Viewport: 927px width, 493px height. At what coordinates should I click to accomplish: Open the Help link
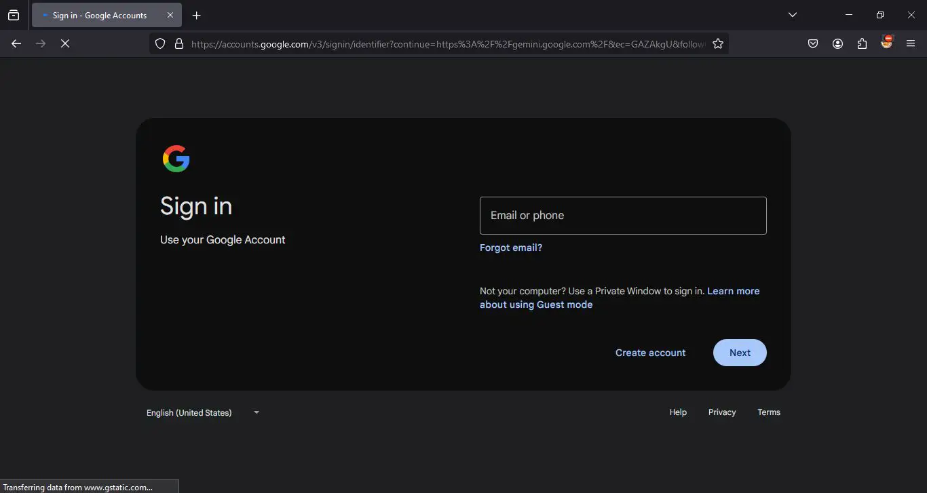[x=678, y=412]
